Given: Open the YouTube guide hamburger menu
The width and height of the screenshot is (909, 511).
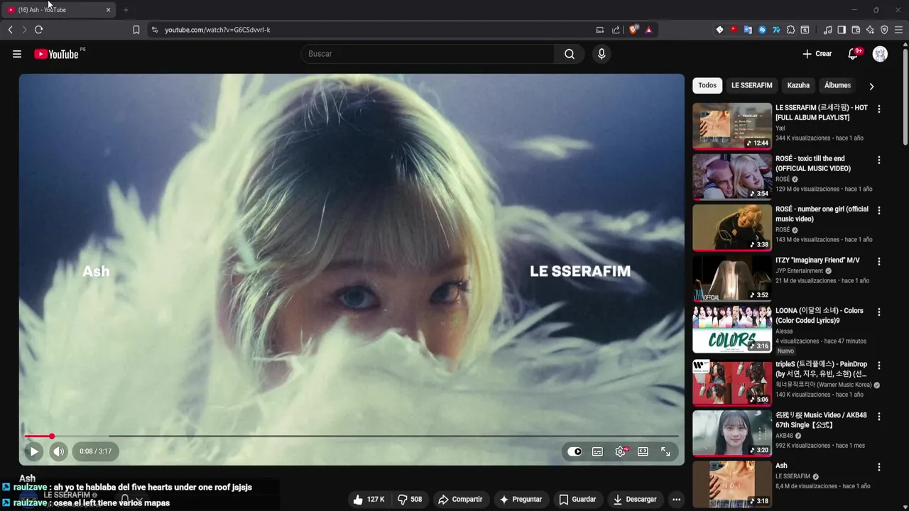Looking at the screenshot, I should click(x=17, y=54).
